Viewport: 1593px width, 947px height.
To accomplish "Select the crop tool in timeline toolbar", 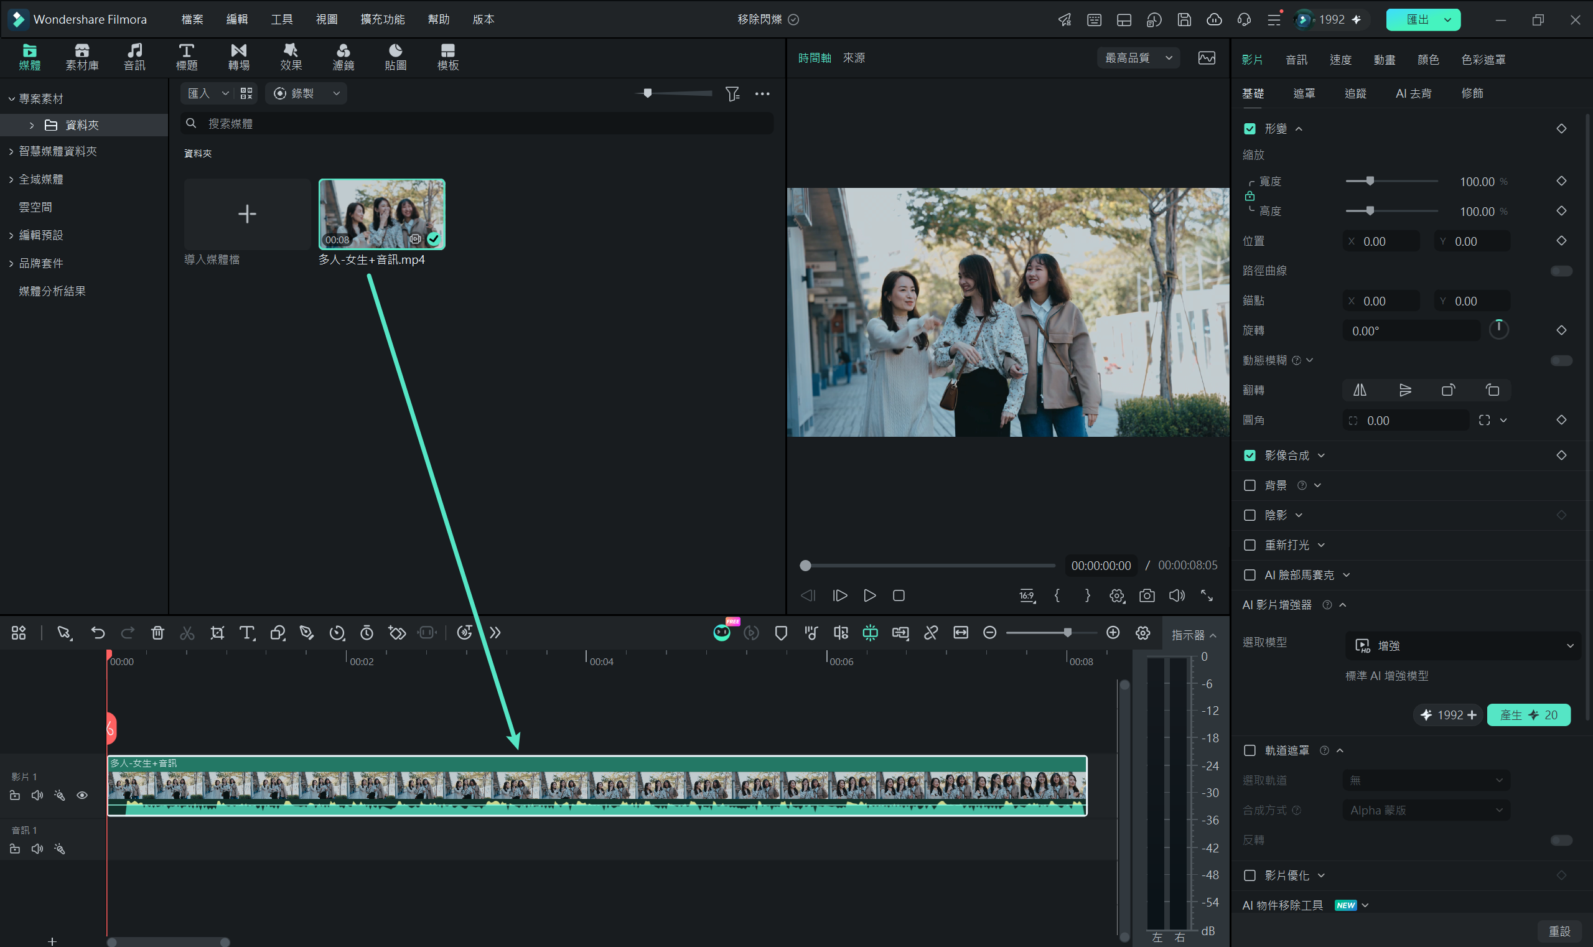I will 218,632.
